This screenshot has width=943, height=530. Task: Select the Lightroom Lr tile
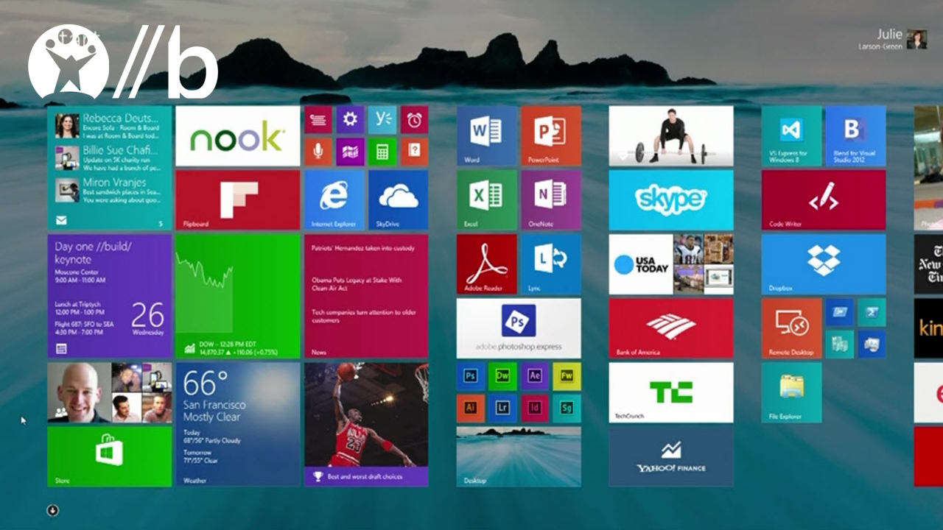point(502,408)
